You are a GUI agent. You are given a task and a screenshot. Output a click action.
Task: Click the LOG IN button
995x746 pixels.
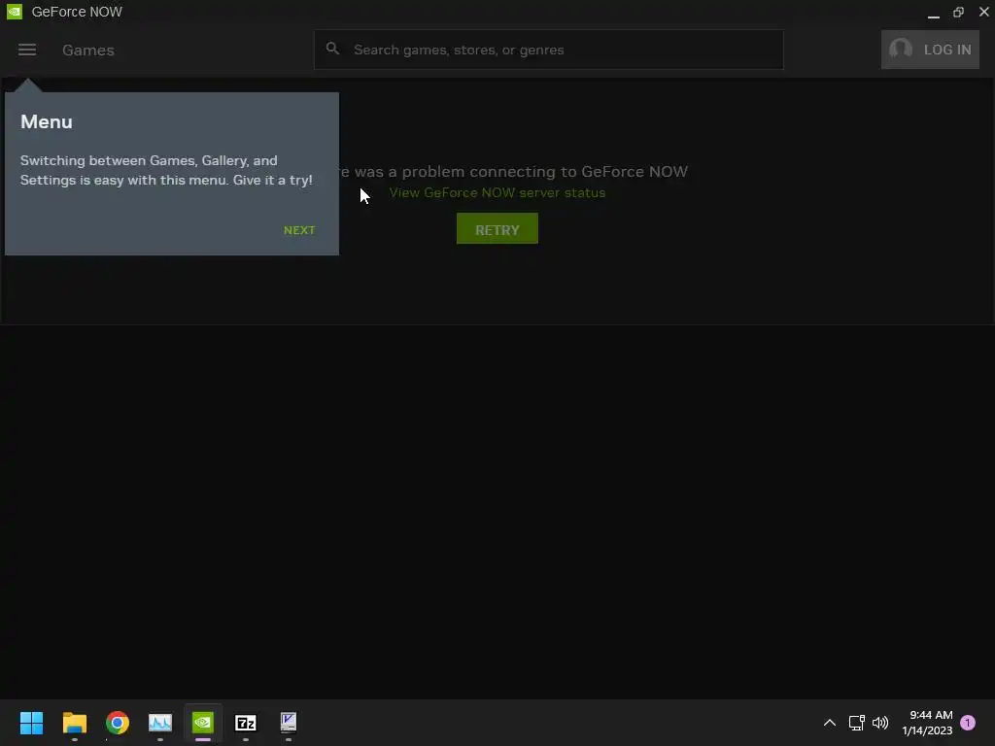coord(930,50)
